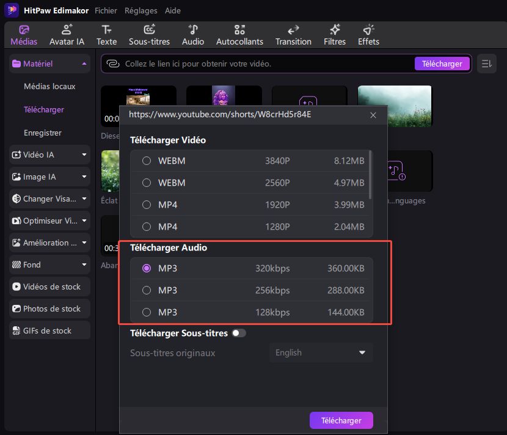
Task: Open the Sous-titres panel
Action: 150,35
